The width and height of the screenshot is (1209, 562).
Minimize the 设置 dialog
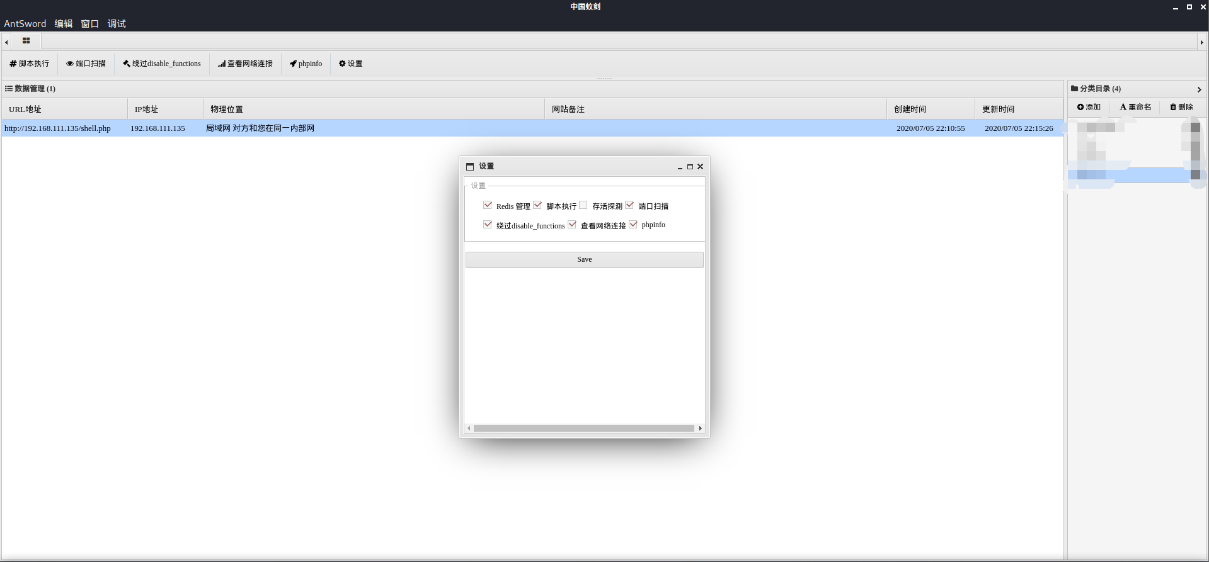pos(680,167)
